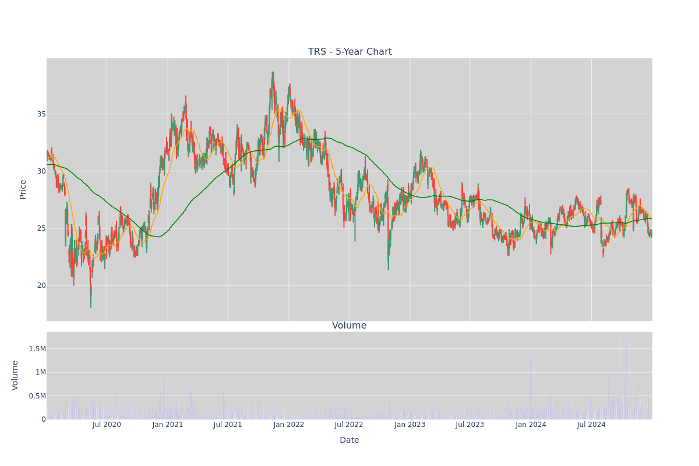Click the 'Jul 2021' date tick label

coord(228,425)
